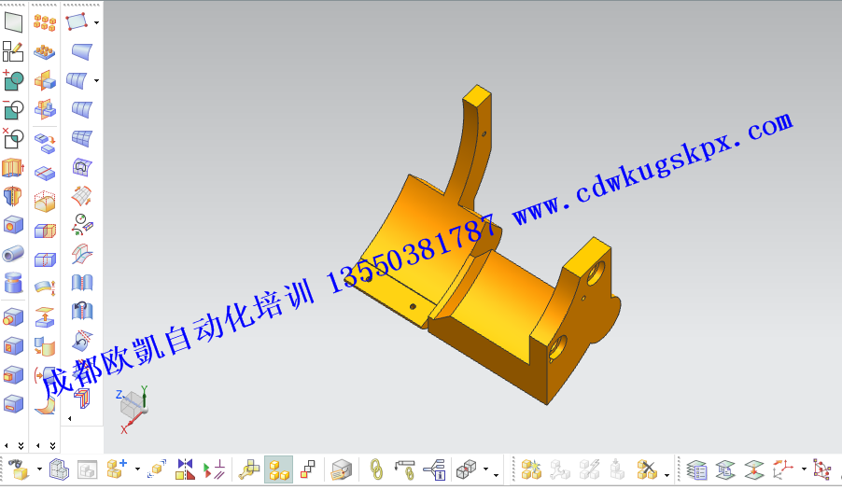Select the Subtract boolean tool
Screen dimensions: 842x490
click(x=13, y=109)
